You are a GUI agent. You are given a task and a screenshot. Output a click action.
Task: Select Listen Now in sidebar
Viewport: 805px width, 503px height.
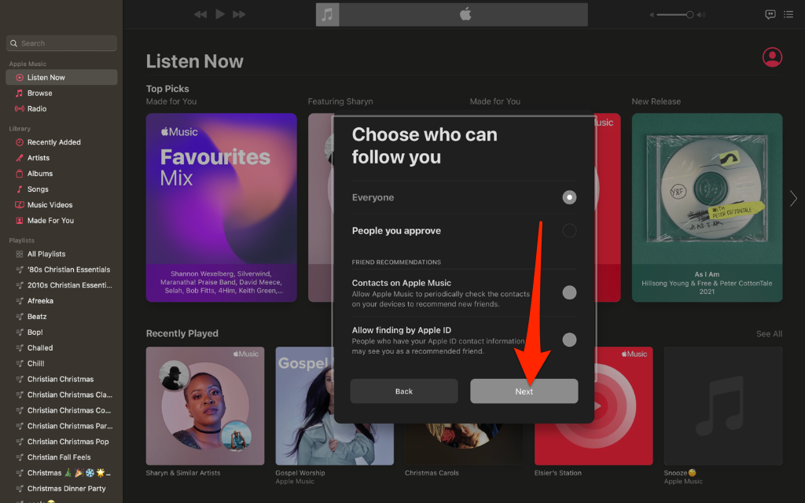coord(61,78)
